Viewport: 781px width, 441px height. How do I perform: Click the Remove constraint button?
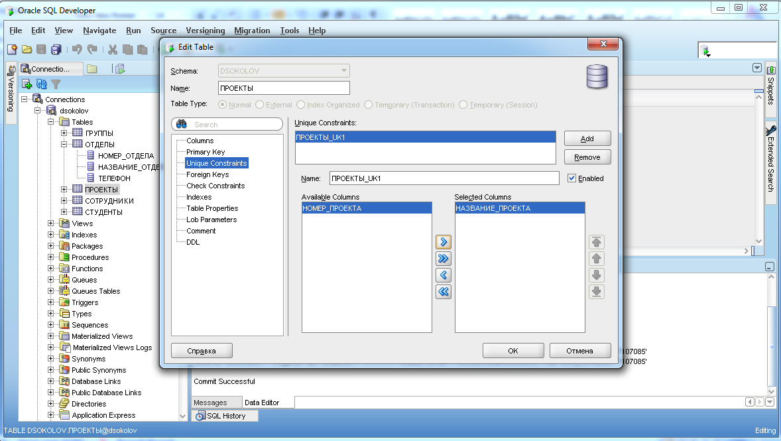coord(587,157)
